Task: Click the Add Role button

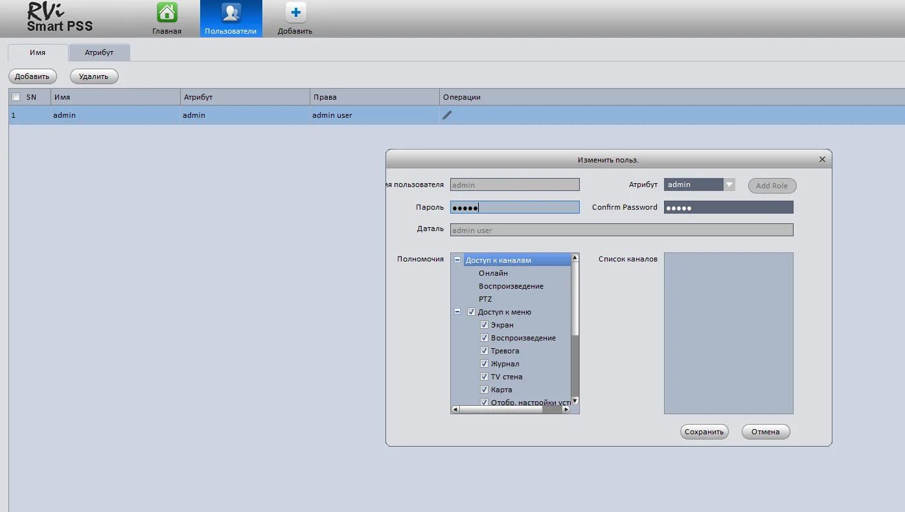Action: (x=772, y=186)
